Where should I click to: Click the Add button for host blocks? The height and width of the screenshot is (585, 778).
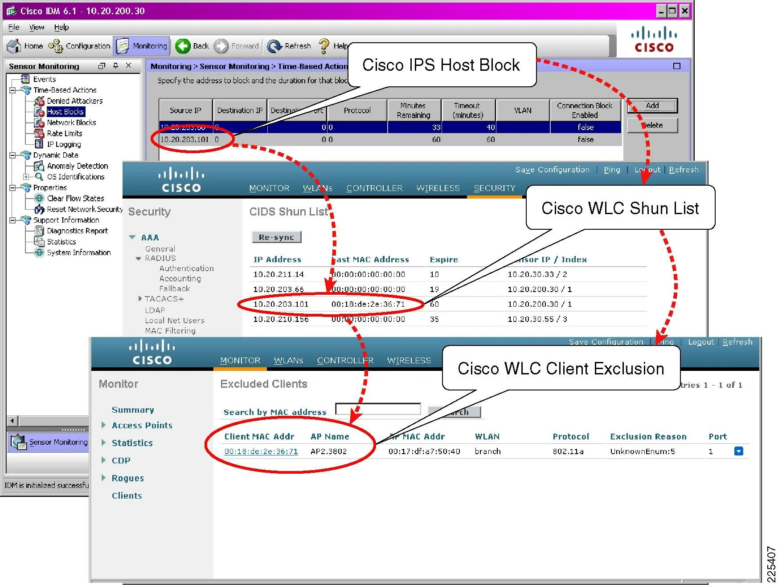pos(652,106)
